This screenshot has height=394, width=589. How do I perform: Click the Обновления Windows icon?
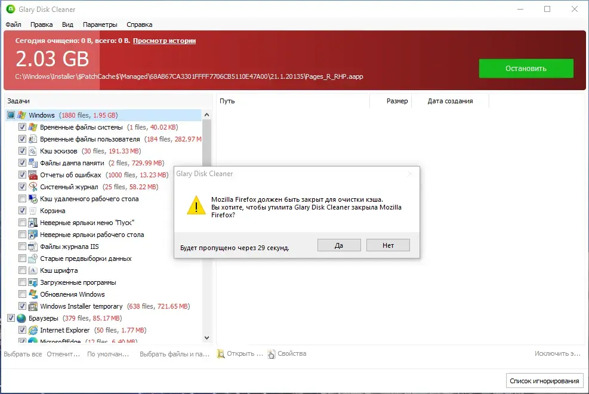(33, 294)
